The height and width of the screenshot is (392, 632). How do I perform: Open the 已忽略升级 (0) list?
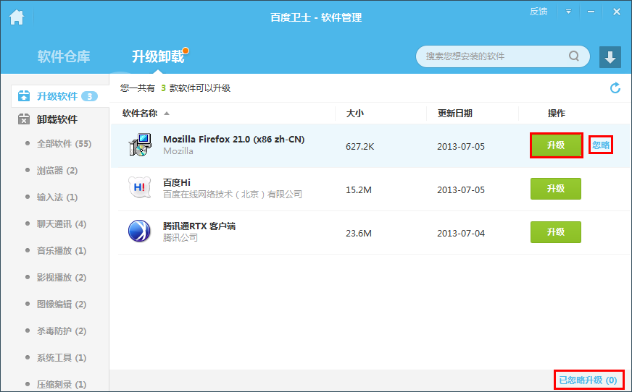(588, 380)
